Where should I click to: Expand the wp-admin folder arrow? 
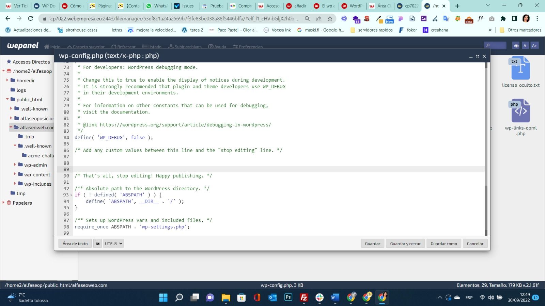coord(15,165)
